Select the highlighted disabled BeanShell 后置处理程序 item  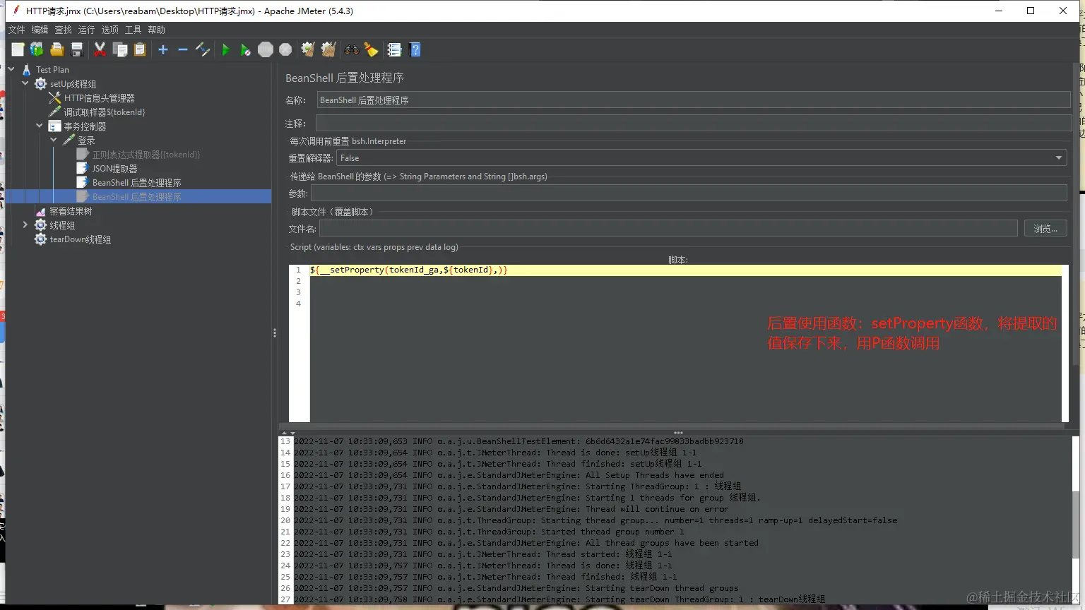pos(136,197)
